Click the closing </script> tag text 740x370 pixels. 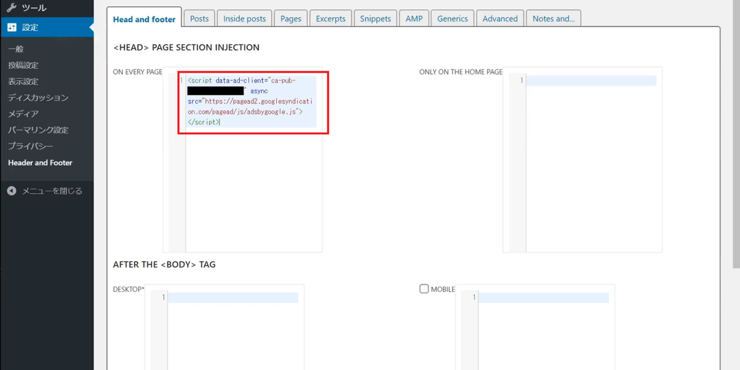(x=203, y=122)
